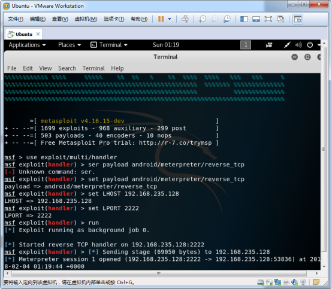The height and width of the screenshot is (289, 332).
Task: Open the terminal Search menu
Action: pos(67,68)
